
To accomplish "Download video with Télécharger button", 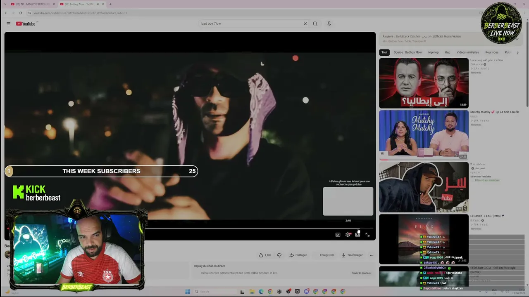I will tap(352, 255).
